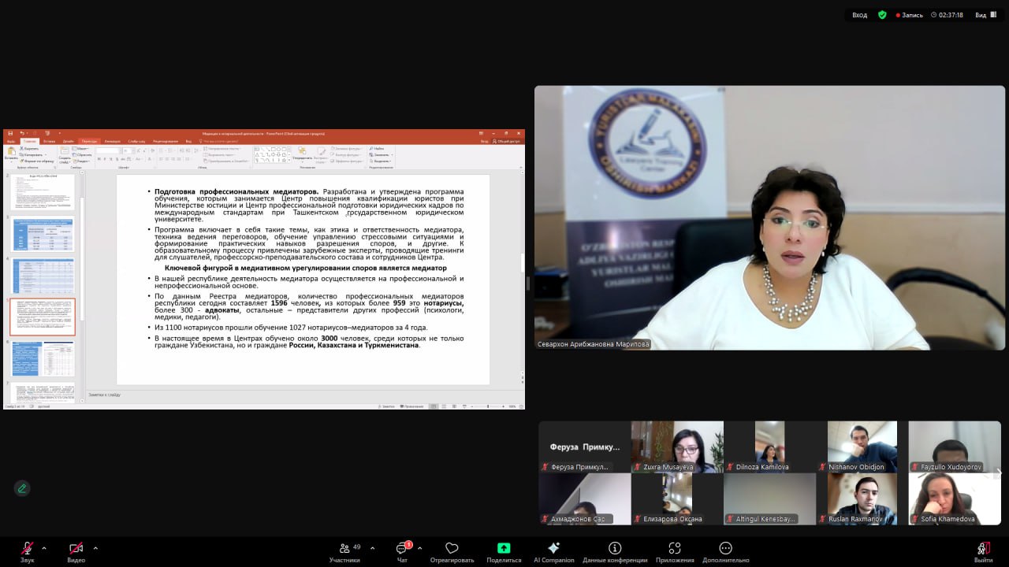The height and width of the screenshot is (567, 1009).
Task: Click the green encryption shield icon
Action: pyautogui.click(x=882, y=15)
